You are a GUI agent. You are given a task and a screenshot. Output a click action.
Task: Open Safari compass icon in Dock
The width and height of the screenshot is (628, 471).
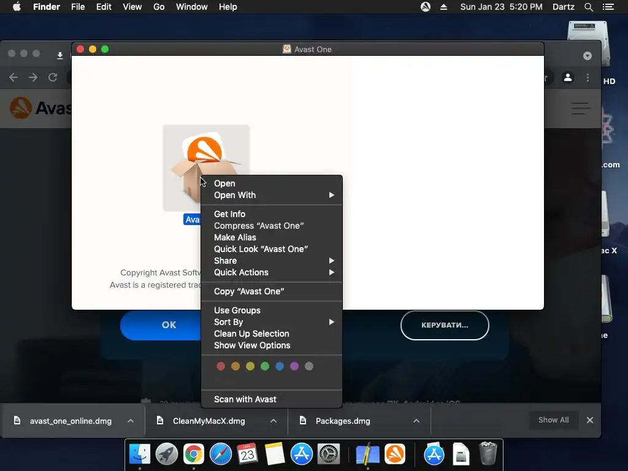tap(221, 454)
